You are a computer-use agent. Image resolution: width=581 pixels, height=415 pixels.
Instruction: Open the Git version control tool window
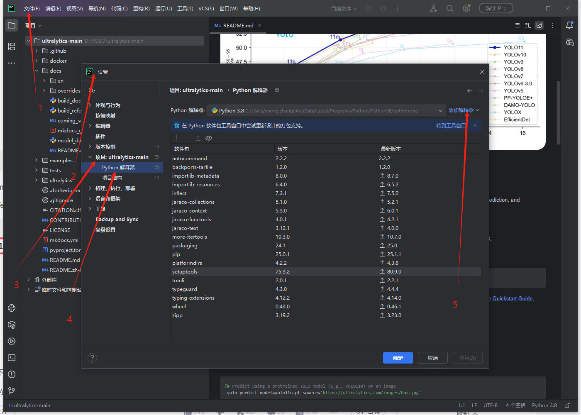[12, 391]
